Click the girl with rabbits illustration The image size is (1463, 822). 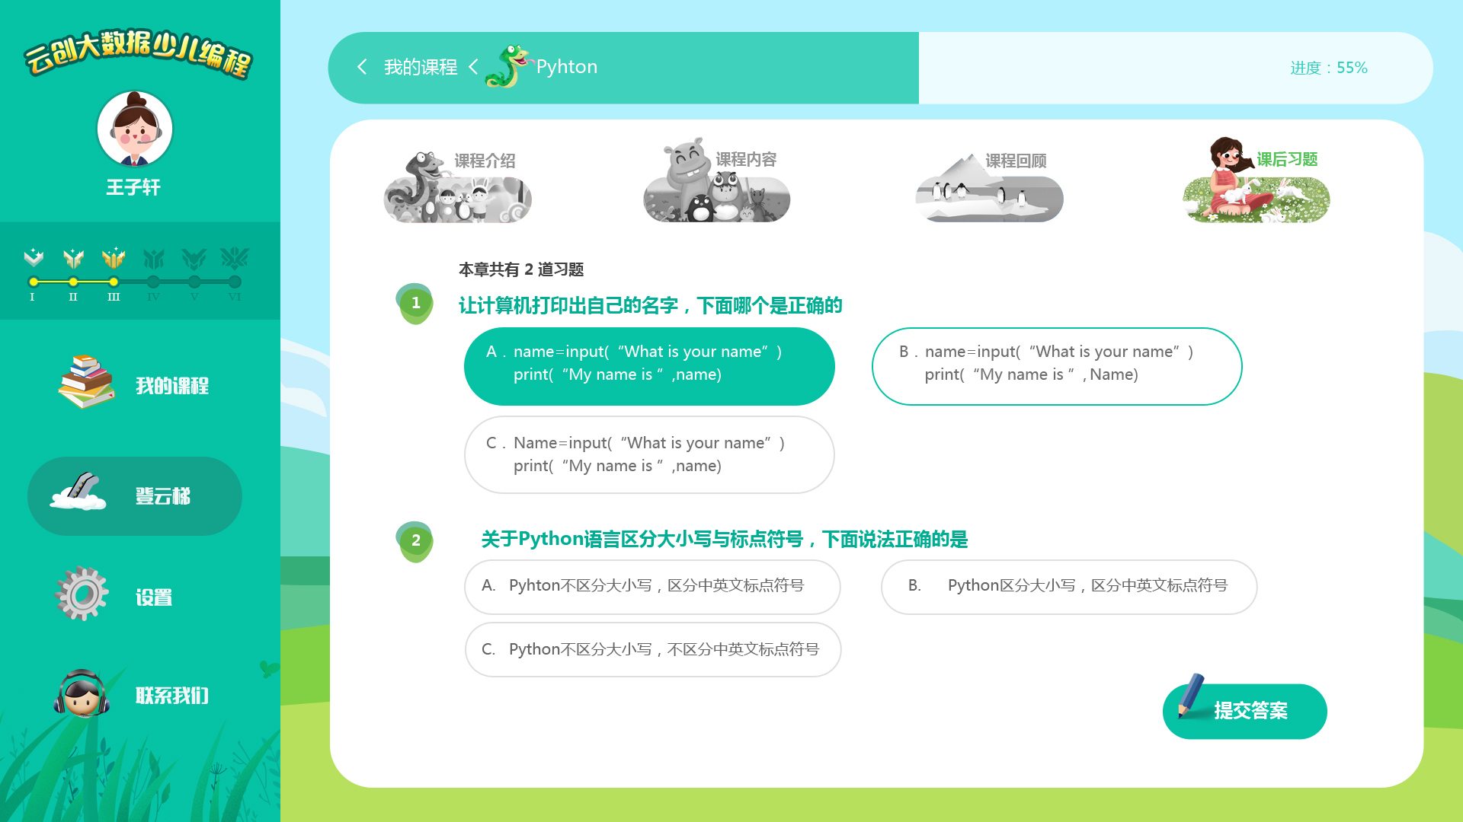[1257, 181]
